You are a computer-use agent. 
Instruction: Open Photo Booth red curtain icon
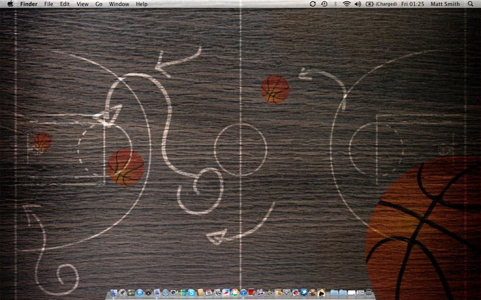pos(252,292)
